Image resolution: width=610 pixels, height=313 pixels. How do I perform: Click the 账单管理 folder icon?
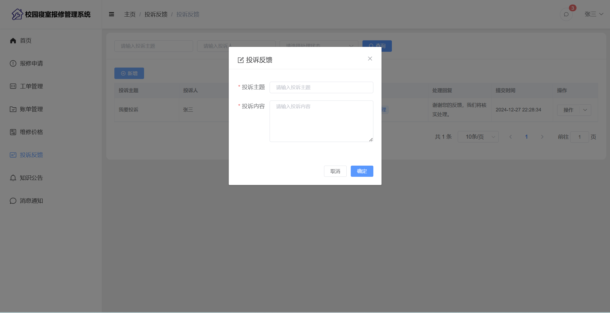(x=13, y=109)
